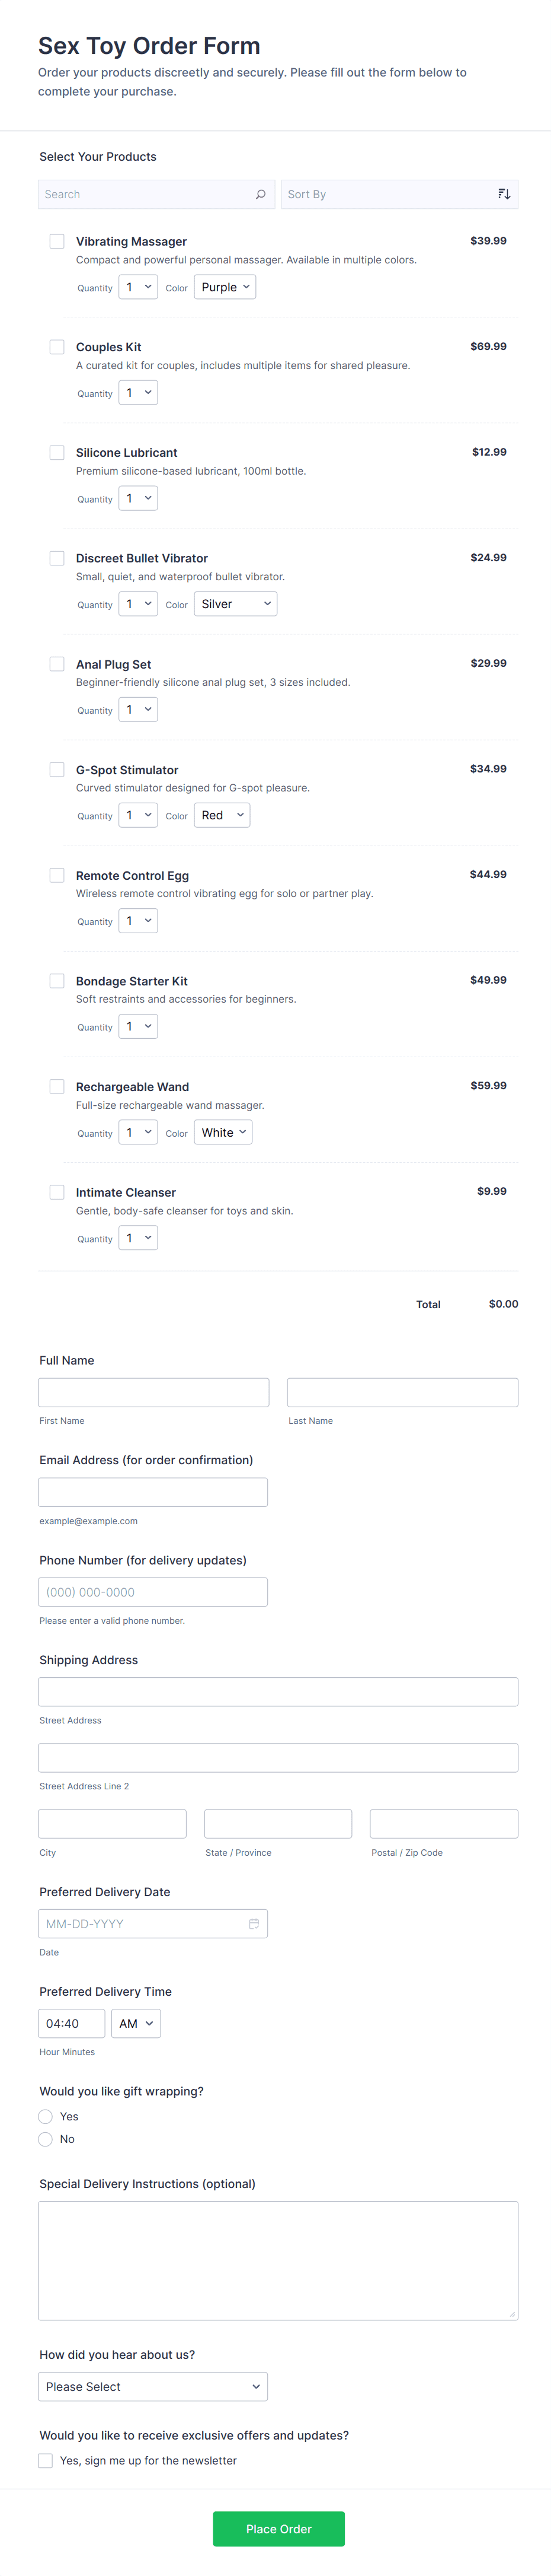Select No for gift wrapping
This screenshot has width=551, height=2576.
click(46, 2139)
